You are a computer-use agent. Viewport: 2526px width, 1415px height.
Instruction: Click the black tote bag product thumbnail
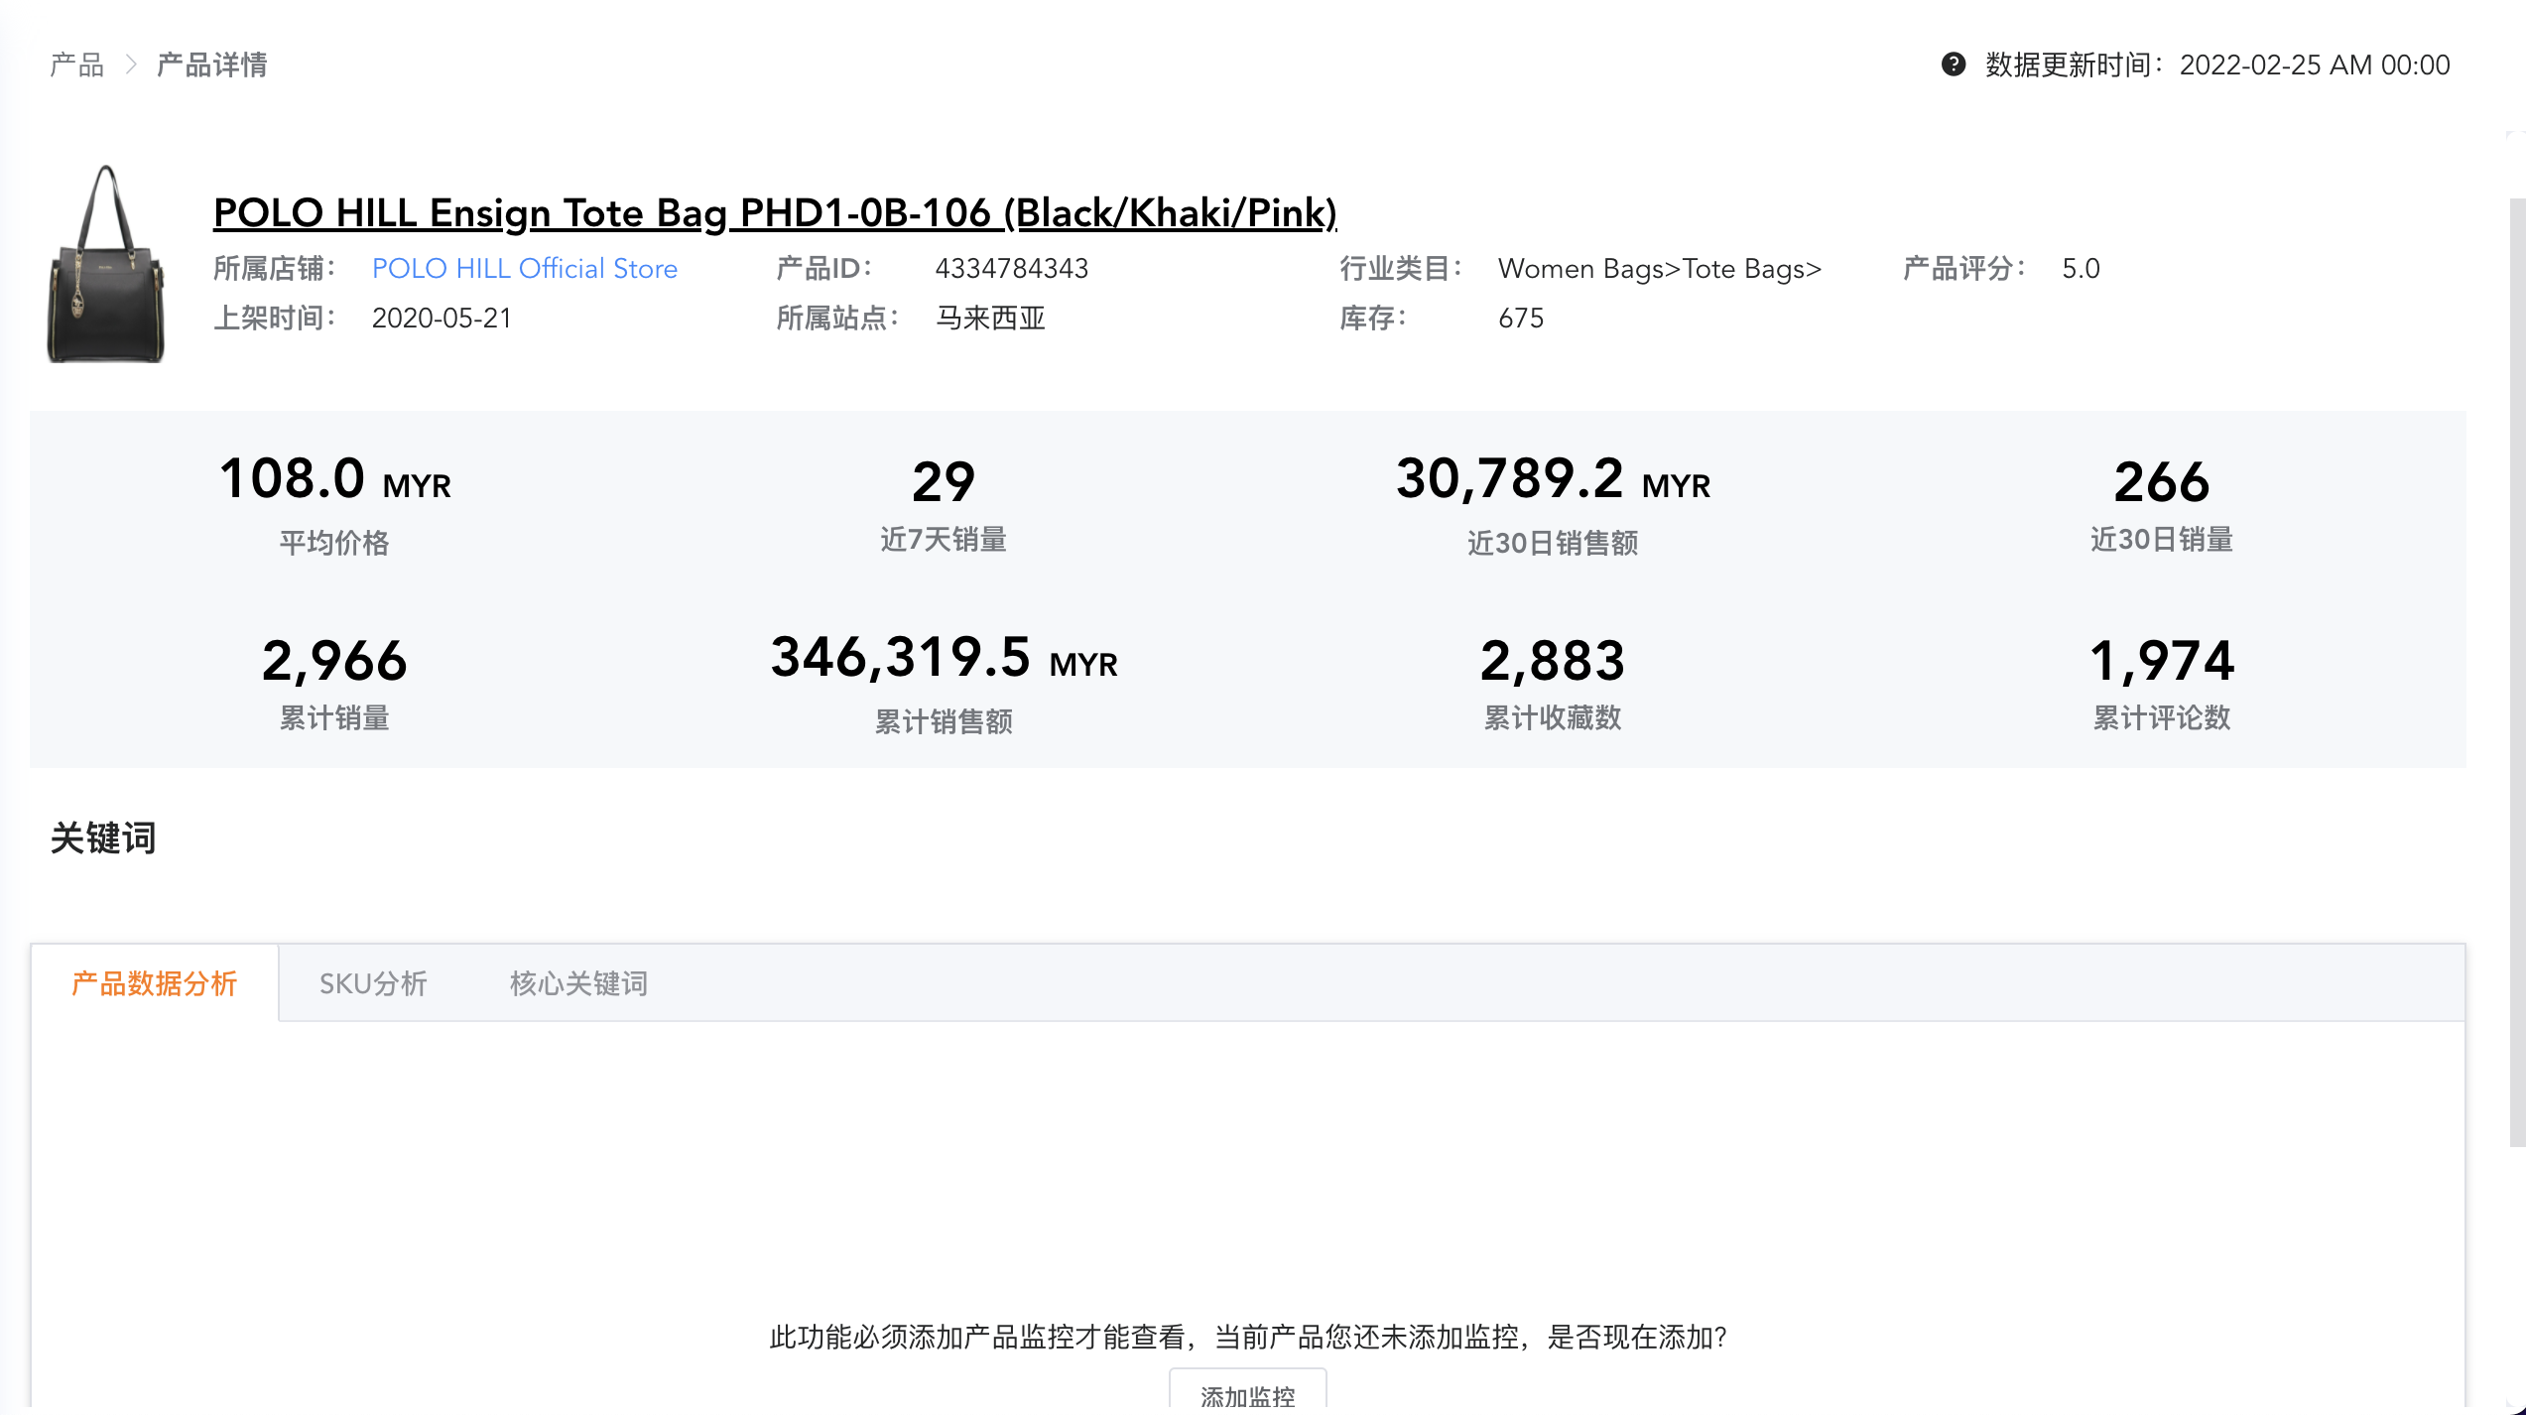coord(106,264)
